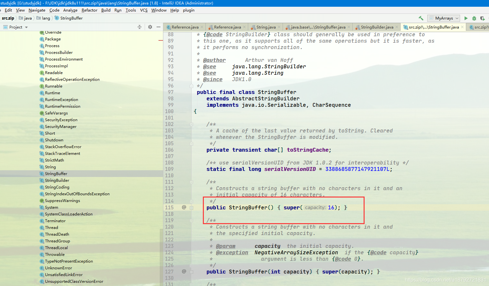This screenshot has height=286, width=489.
Task: Open the View menu
Action: tap(20, 10)
